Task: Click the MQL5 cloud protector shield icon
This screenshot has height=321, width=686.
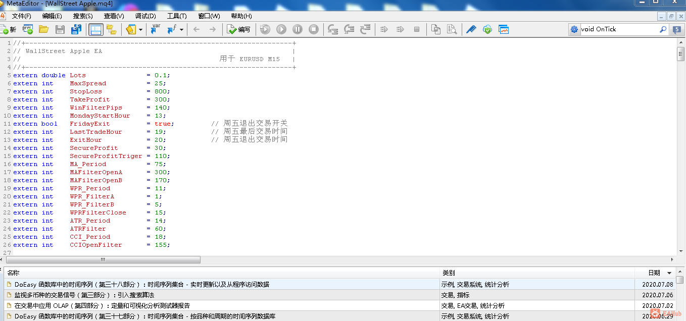Action: (x=487, y=29)
